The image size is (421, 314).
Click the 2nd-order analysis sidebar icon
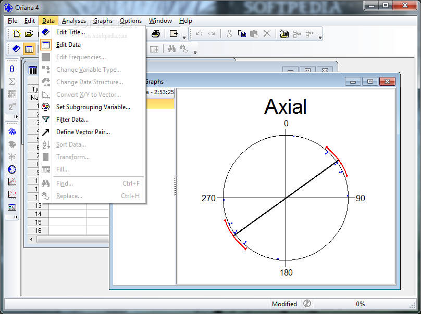tap(12, 107)
